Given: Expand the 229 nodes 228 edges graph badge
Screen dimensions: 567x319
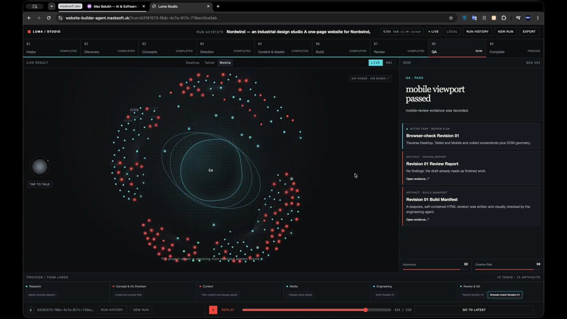Looking at the screenshot, I should click(370, 78).
